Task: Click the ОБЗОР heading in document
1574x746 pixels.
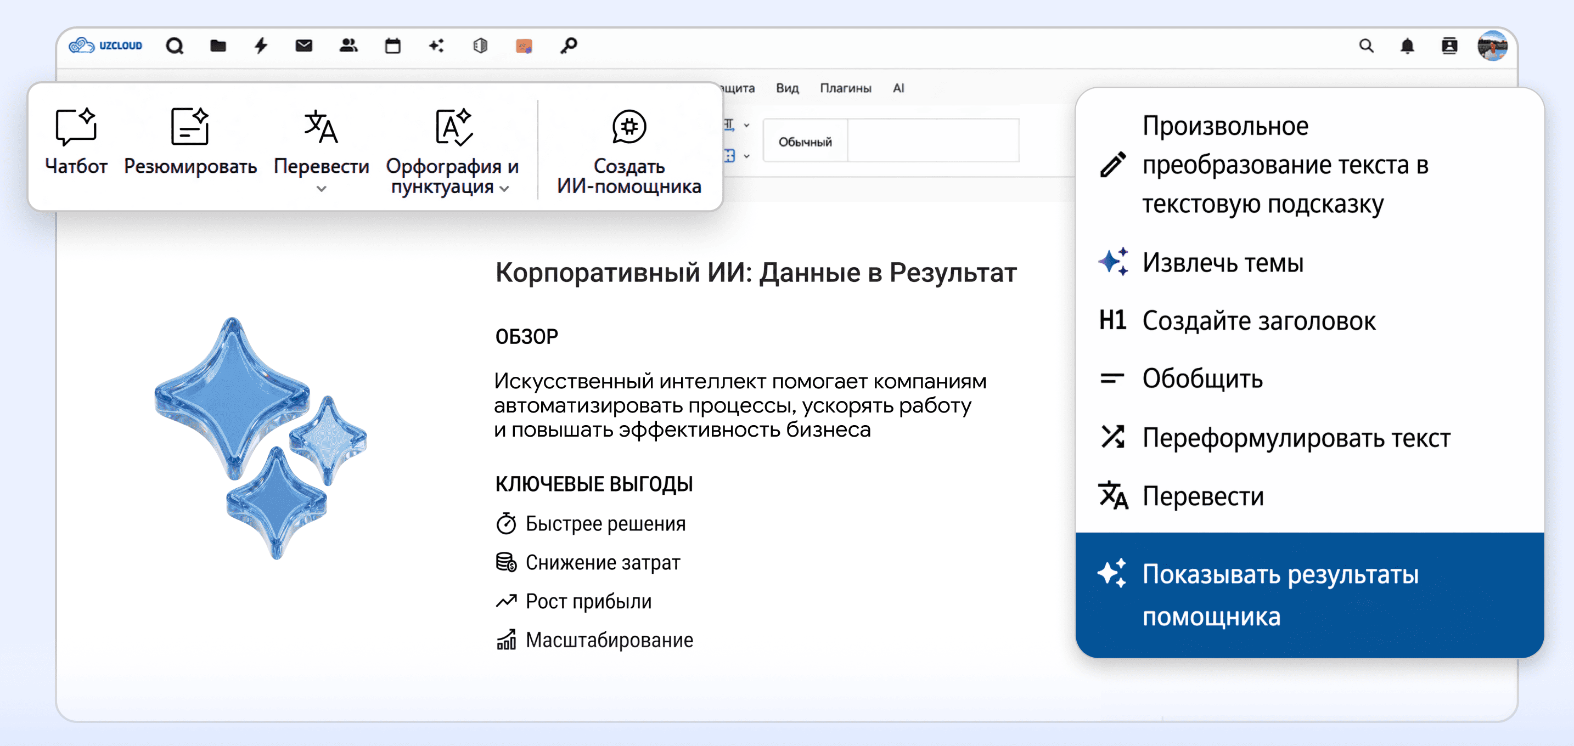Action: click(527, 336)
